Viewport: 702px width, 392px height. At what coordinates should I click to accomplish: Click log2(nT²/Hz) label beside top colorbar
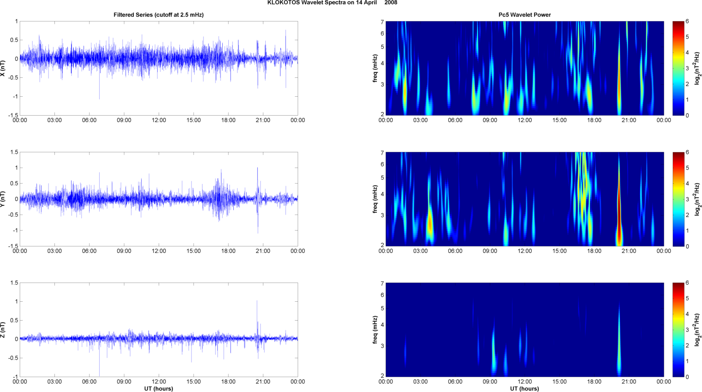coord(698,68)
